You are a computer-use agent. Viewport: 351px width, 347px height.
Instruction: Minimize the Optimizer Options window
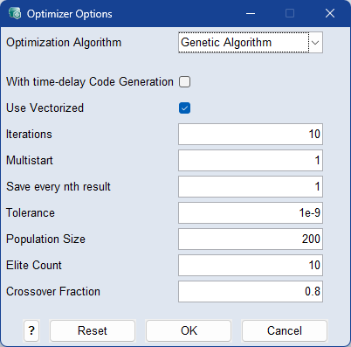click(x=251, y=13)
